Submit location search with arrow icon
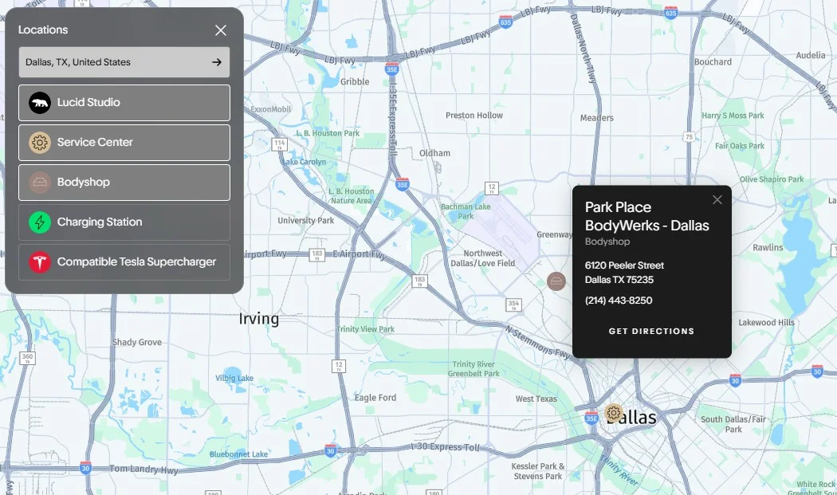837x495 pixels. [217, 62]
